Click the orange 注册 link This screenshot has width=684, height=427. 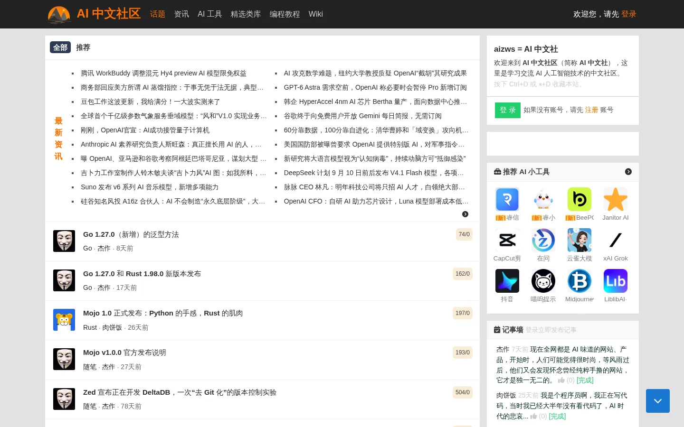[592, 110]
